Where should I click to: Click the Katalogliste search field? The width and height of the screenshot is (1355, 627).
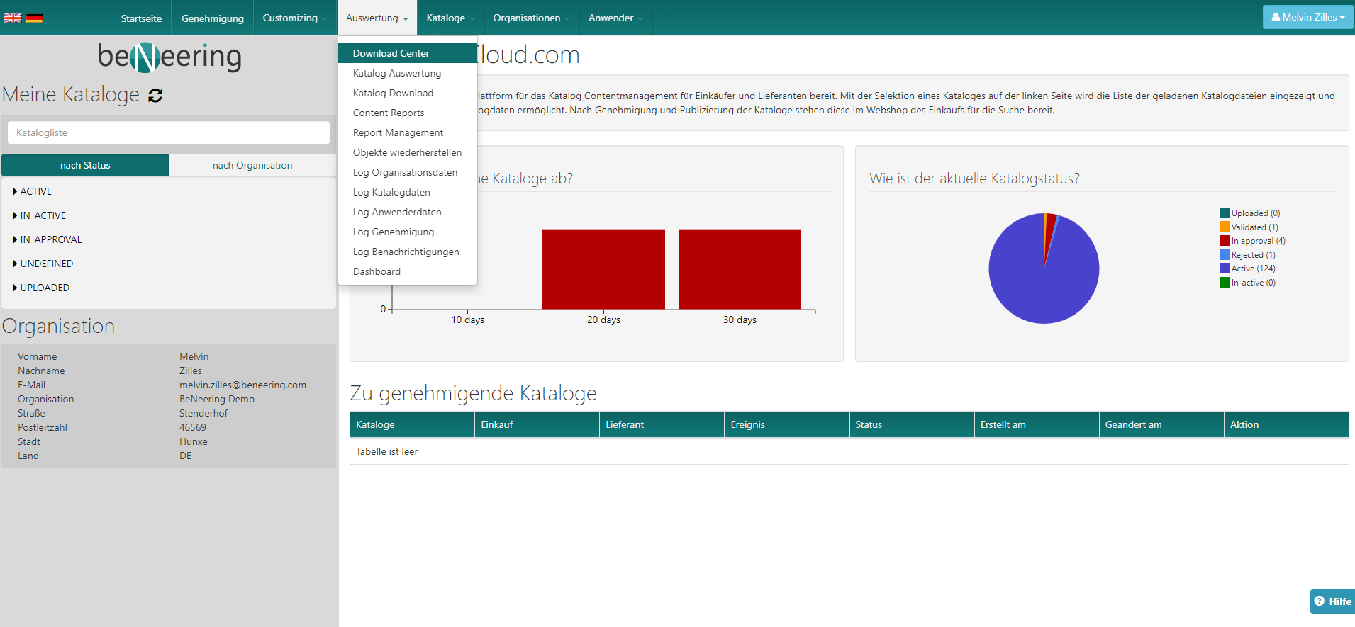click(x=169, y=132)
